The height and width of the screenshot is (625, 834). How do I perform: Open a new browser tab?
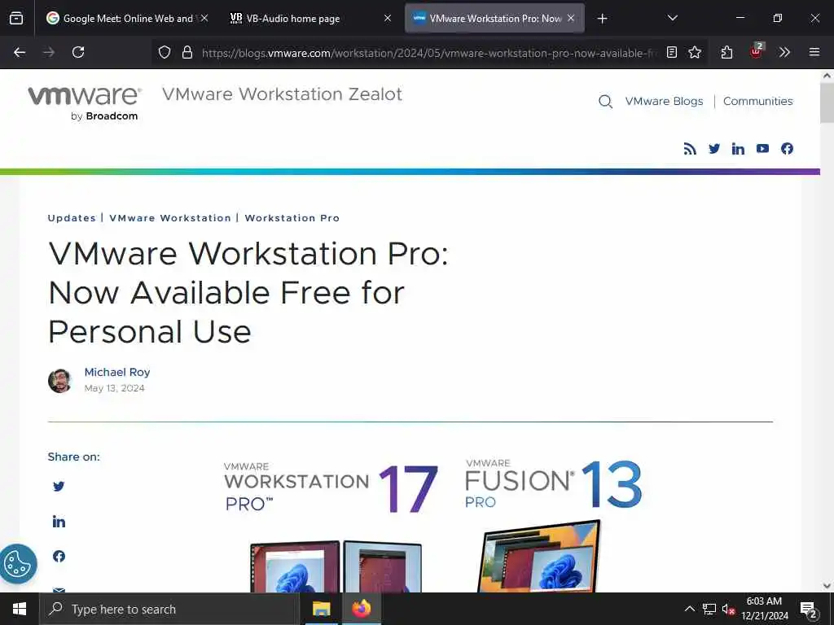pyautogui.click(x=602, y=19)
